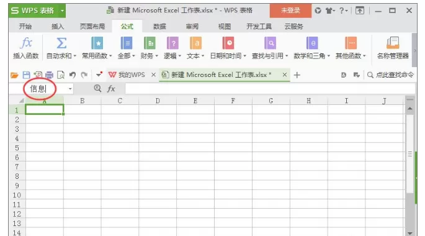Open the Name Manager (名称管理器) icon
425x236 pixels.
(x=393, y=43)
